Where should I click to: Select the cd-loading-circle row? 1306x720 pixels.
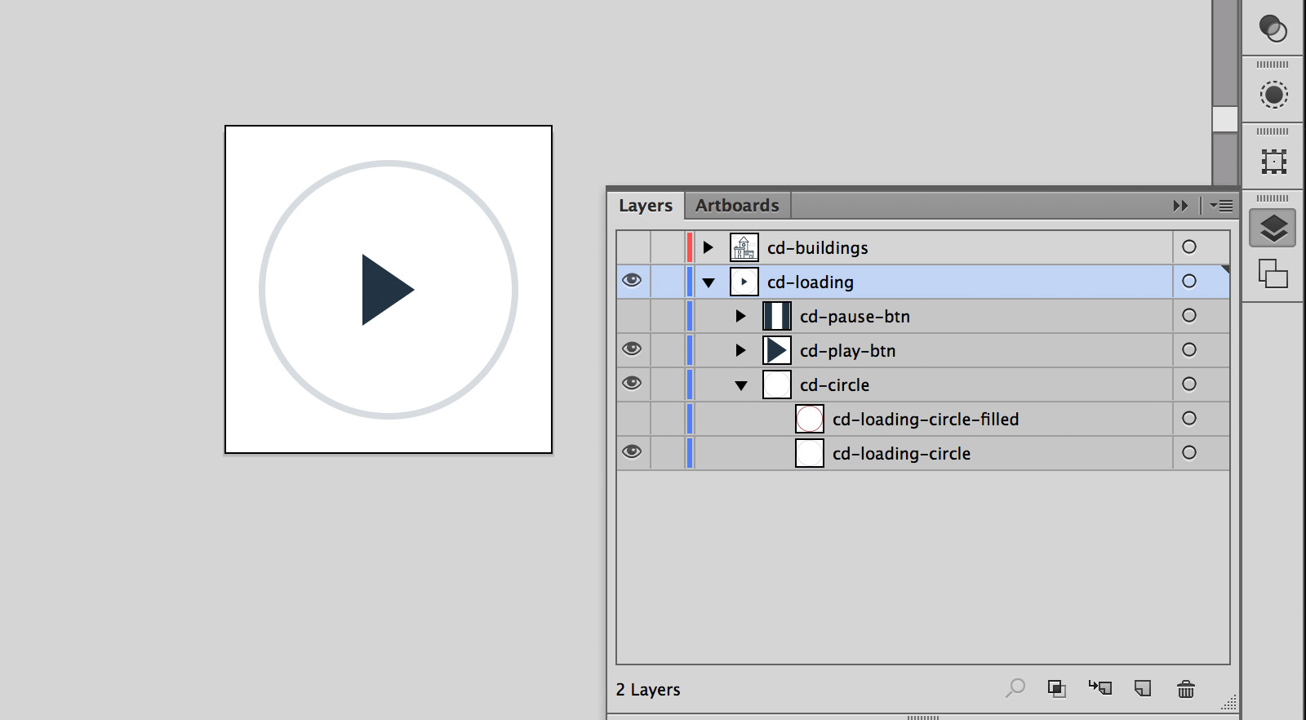(x=922, y=453)
